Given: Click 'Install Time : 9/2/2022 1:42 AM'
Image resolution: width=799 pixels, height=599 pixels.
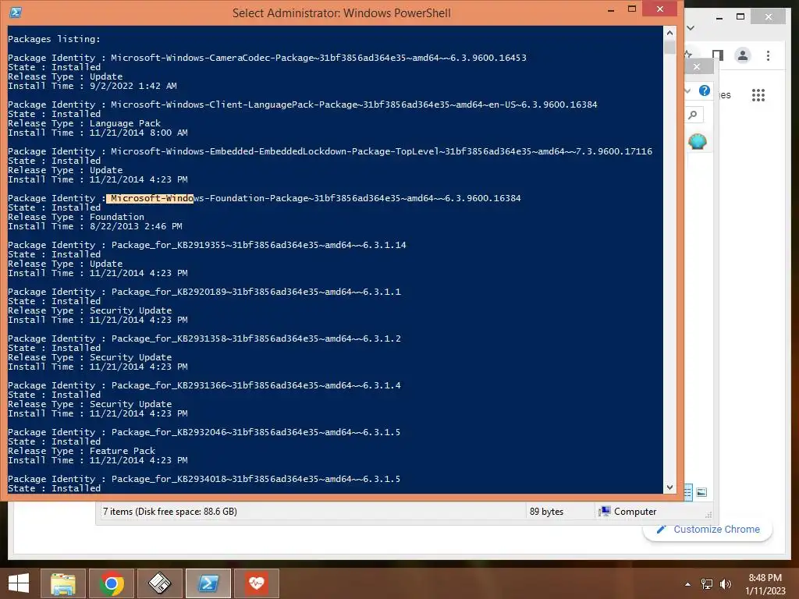Looking at the screenshot, I should [92, 86].
